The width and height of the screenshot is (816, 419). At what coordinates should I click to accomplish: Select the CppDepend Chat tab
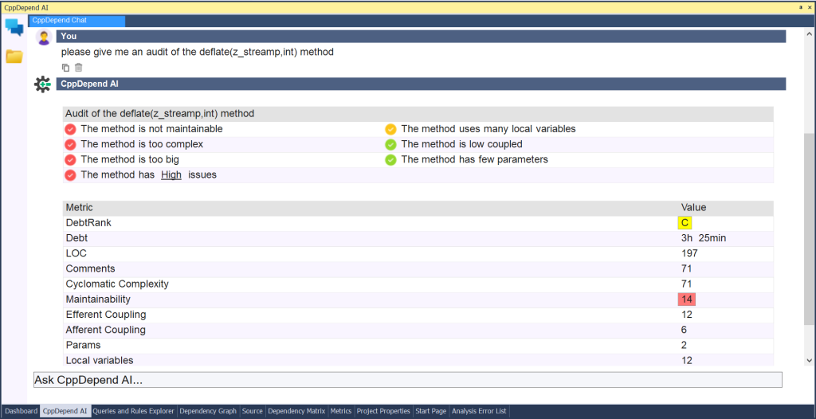pyautogui.click(x=76, y=21)
